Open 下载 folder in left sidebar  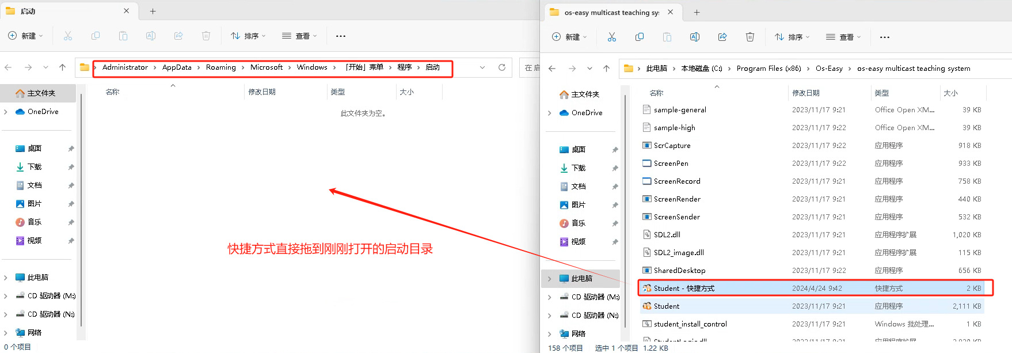pos(35,167)
